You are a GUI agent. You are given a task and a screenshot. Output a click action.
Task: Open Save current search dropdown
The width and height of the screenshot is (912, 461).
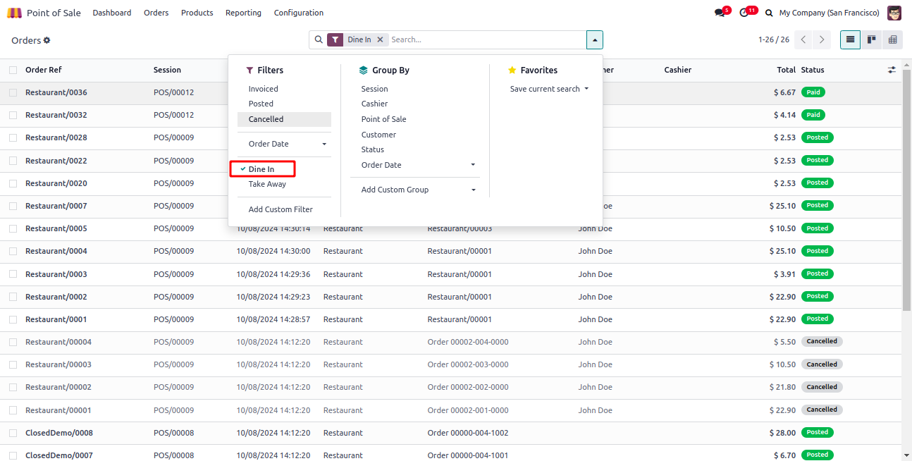(x=549, y=89)
